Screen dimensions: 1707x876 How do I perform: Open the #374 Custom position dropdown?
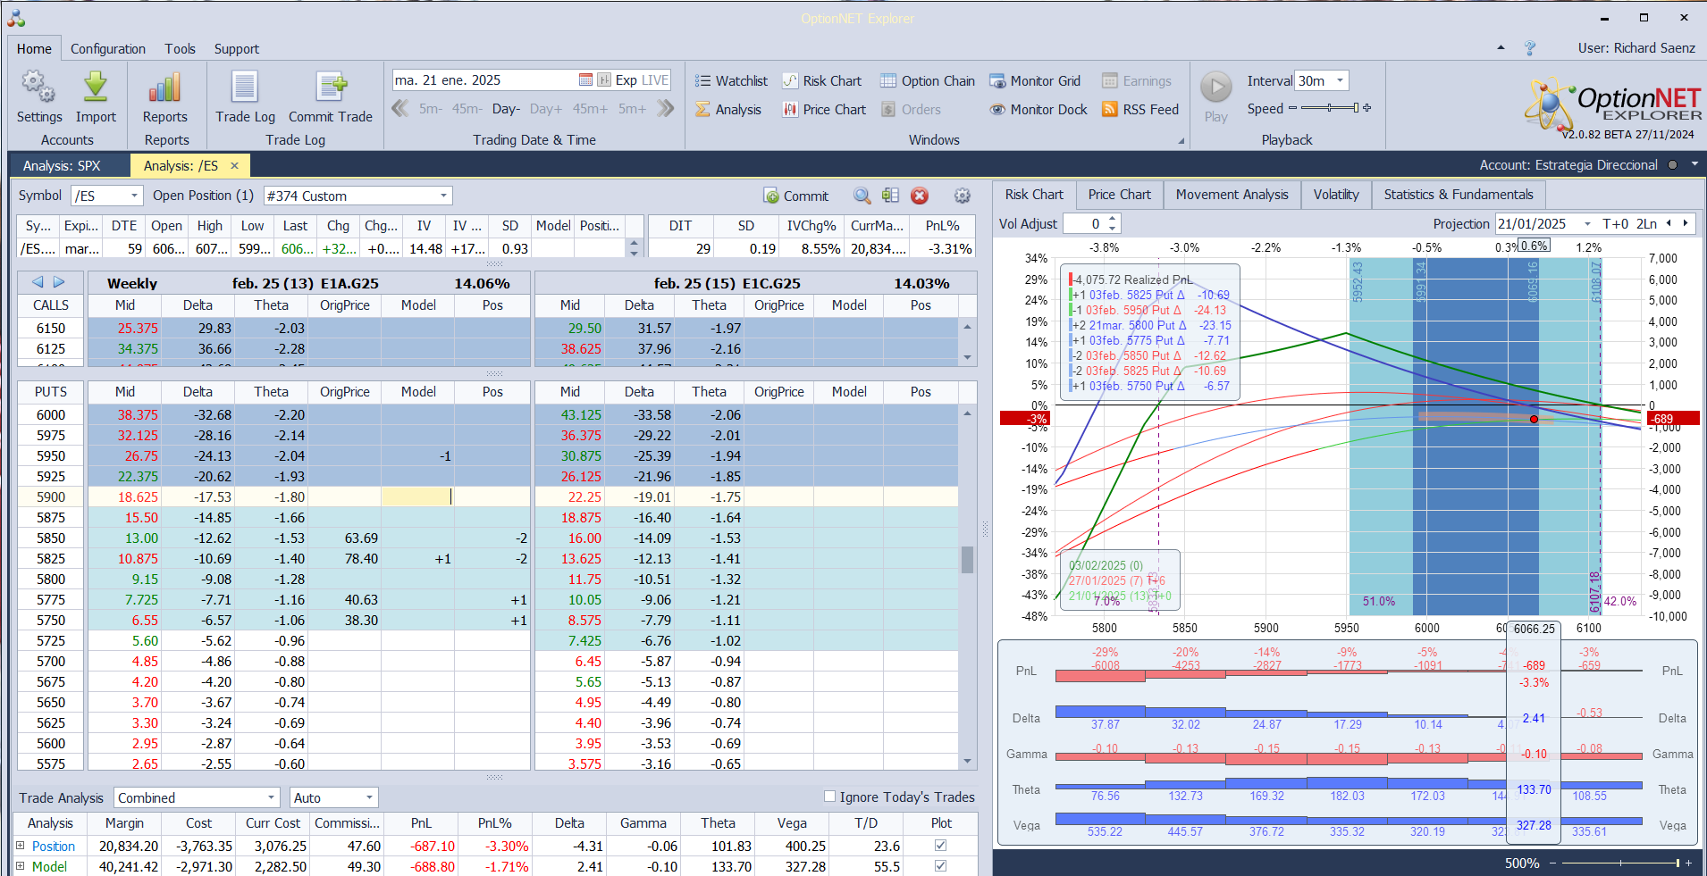point(443,196)
